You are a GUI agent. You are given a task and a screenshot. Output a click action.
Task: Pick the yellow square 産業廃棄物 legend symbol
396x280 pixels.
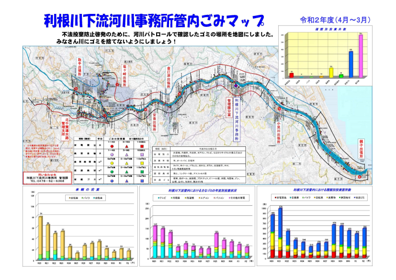point(142,163)
